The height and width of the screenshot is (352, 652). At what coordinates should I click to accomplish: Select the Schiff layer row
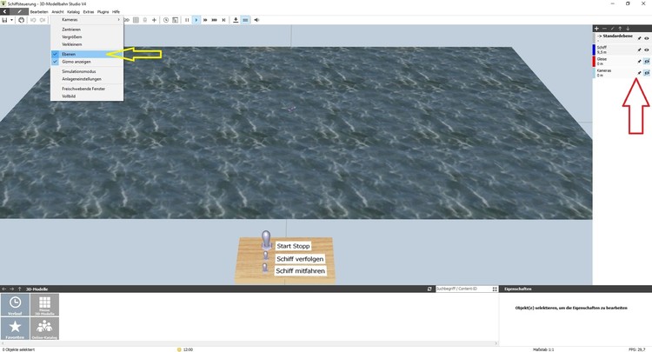tap(622, 50)
